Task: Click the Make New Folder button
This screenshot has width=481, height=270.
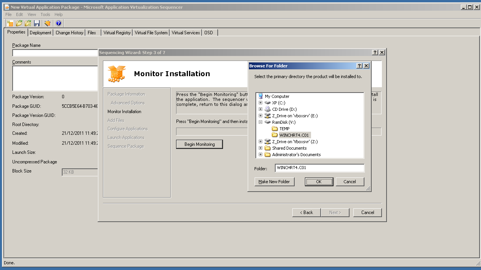Action: click(x=274, y=182)
